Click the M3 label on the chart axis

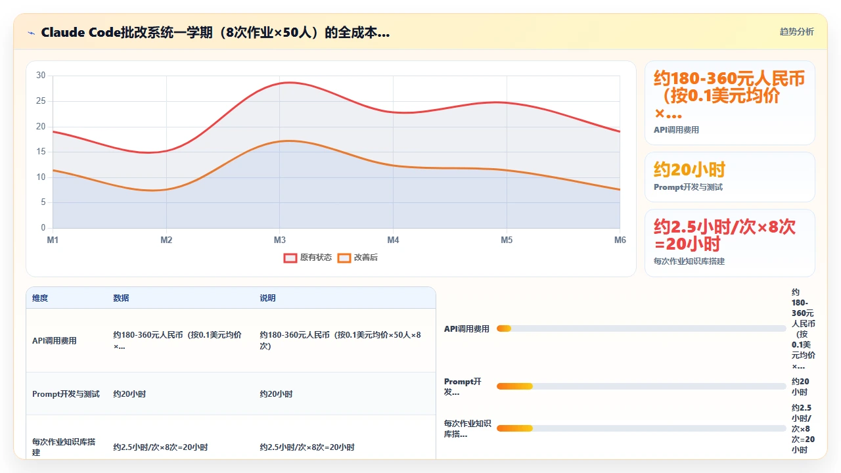[280, 240]
